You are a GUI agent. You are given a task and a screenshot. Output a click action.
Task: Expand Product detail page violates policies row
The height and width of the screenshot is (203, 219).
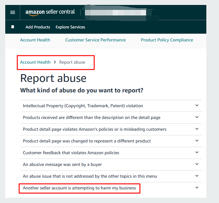pyautogui.click(x=95, y=129)
